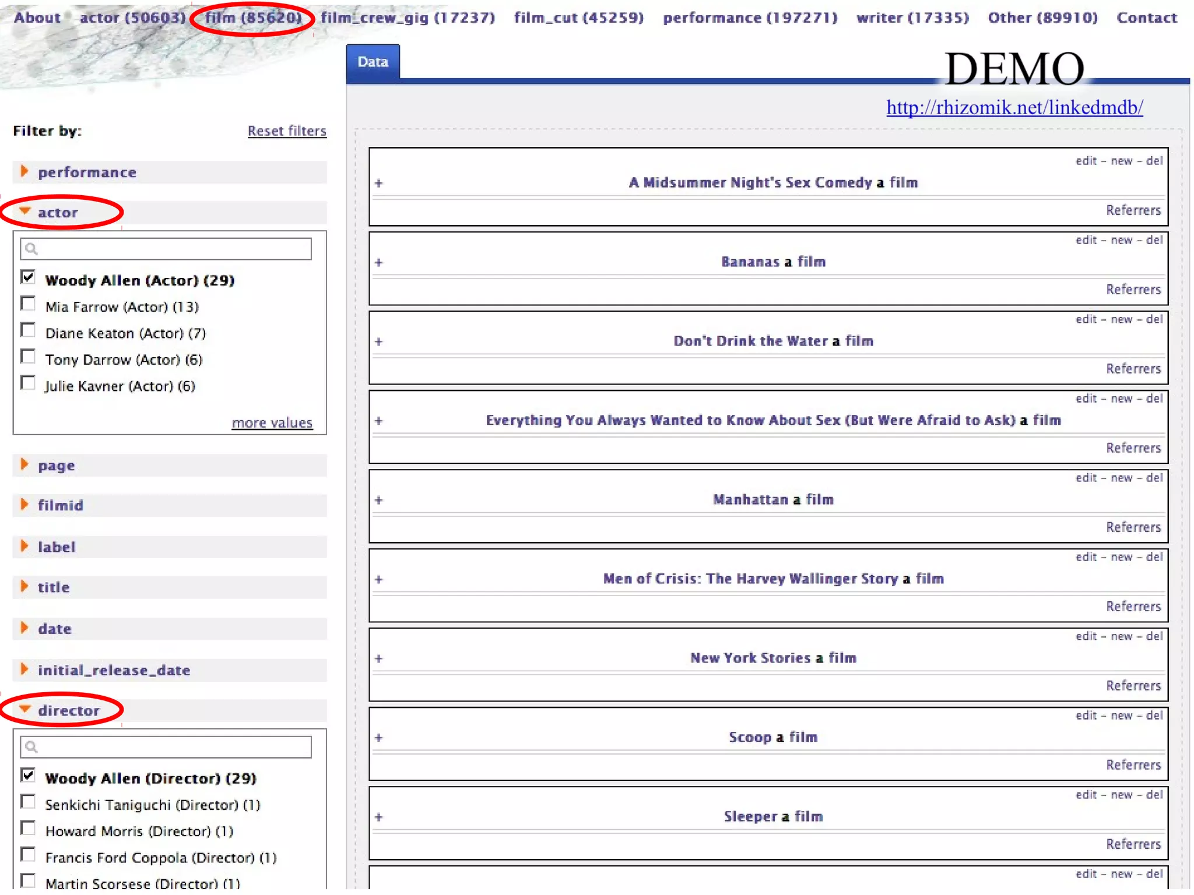This screenshot has width=1194, height=895.
Task: Click the Reset filters link
Action: point(287,131)
